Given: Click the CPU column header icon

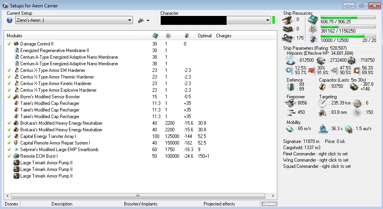Looking at the screenshot, I should (x=155, y=36).
